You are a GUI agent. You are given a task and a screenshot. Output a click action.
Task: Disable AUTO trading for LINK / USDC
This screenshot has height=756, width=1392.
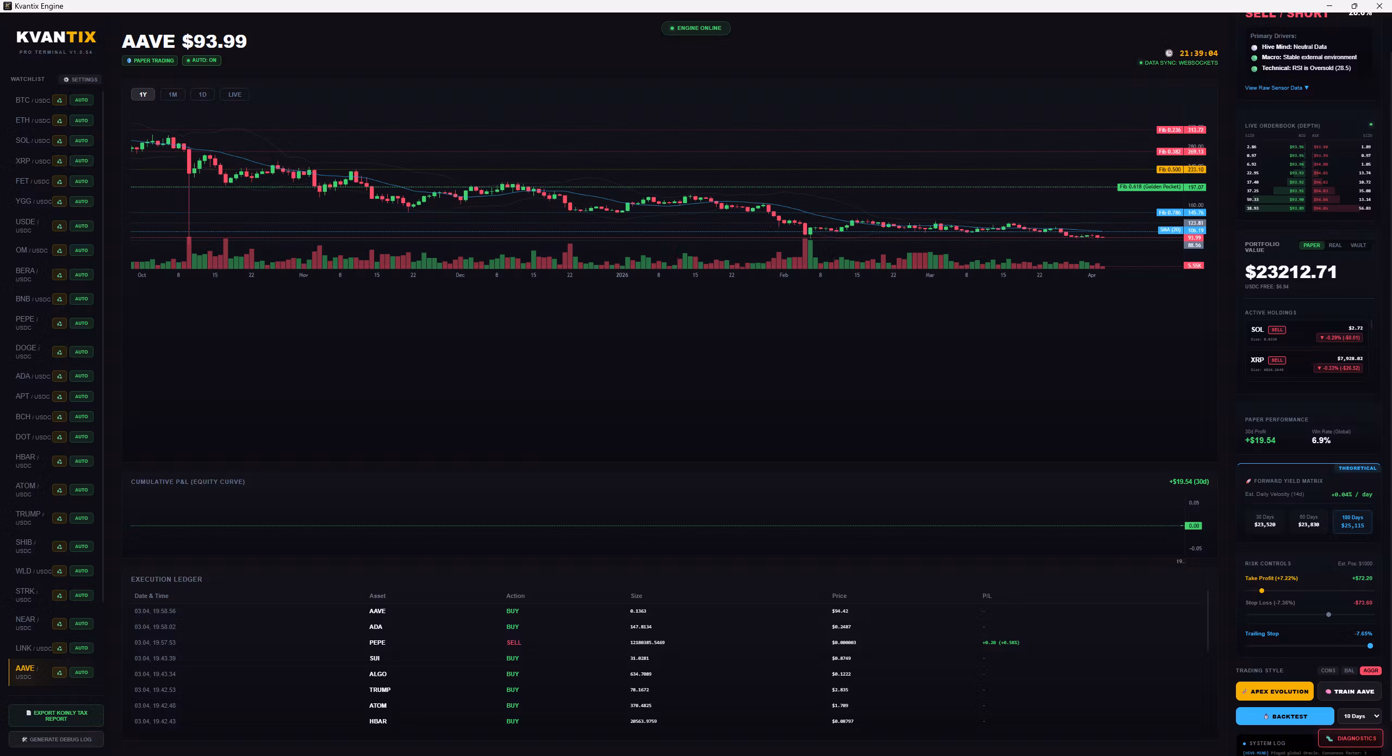[82, 648]
